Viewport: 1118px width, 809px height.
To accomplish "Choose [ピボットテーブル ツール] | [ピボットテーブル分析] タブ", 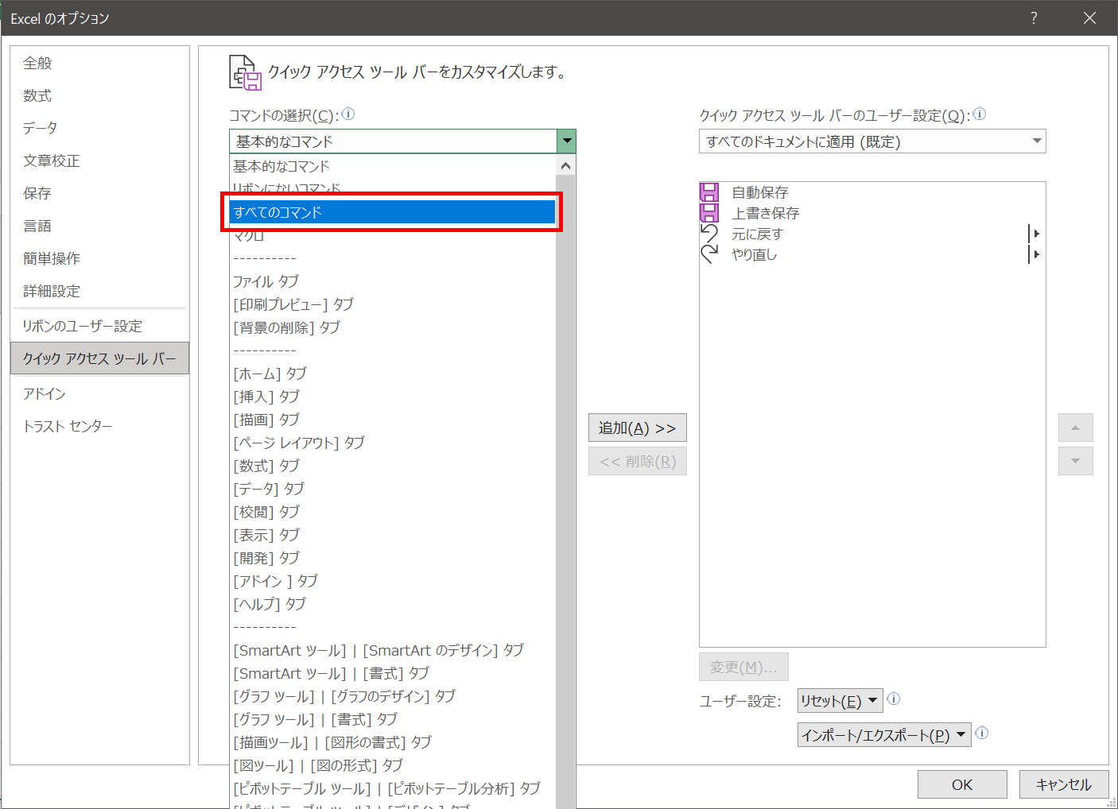I will (393, 788).
